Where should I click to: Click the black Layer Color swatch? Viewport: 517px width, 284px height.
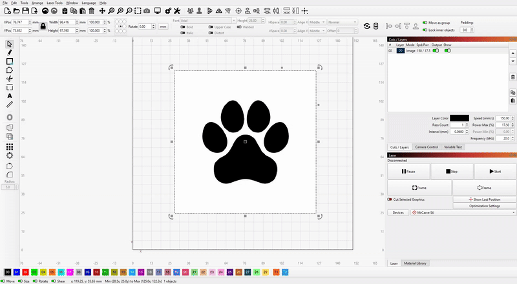pyautogui.click(x=459, y=118)
